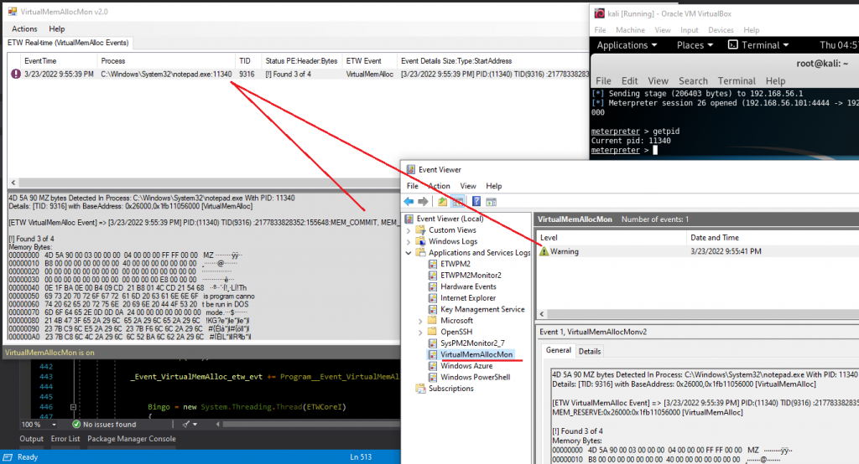Click left arrow of VirtualMemAllocMon horizontal scrollbar

pos(13,183)
